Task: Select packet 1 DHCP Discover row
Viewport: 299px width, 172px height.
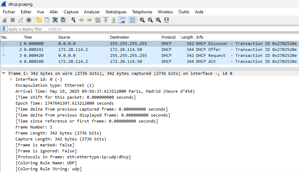Action: pos(150,44)
